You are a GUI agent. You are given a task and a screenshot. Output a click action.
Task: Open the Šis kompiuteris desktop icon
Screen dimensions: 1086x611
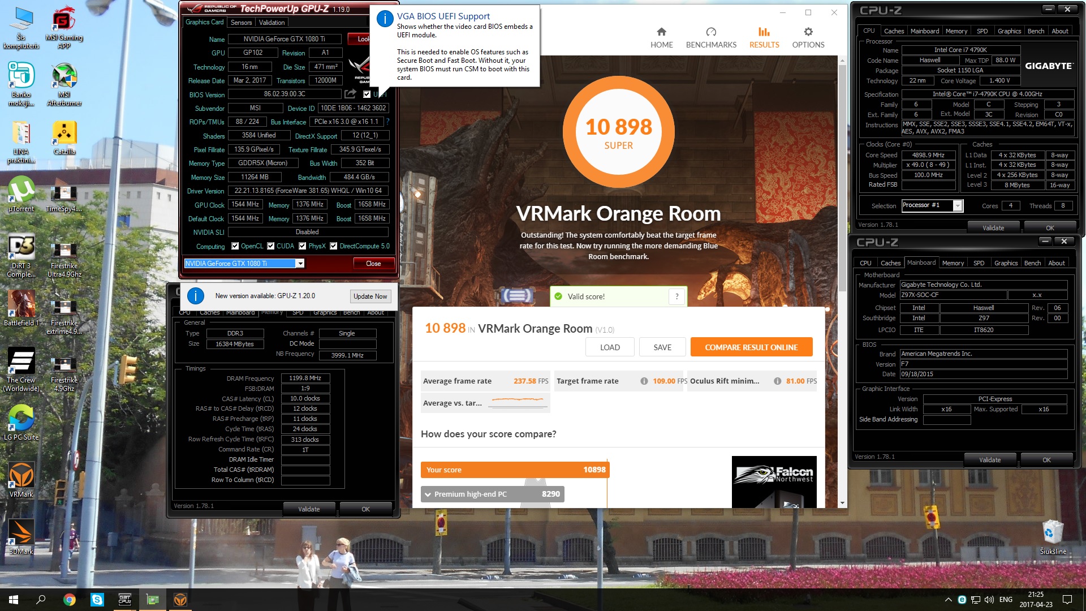click(21, 27)
